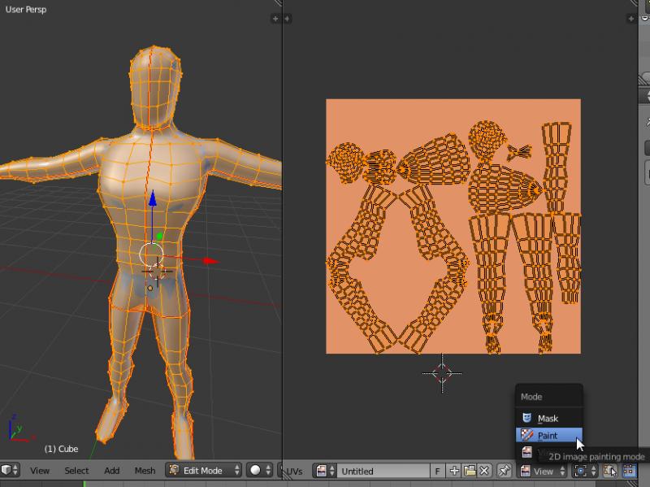The width and height of the screenshot is (650, 487).
Task: Open the Mesh menu
Action: [145, 470]
